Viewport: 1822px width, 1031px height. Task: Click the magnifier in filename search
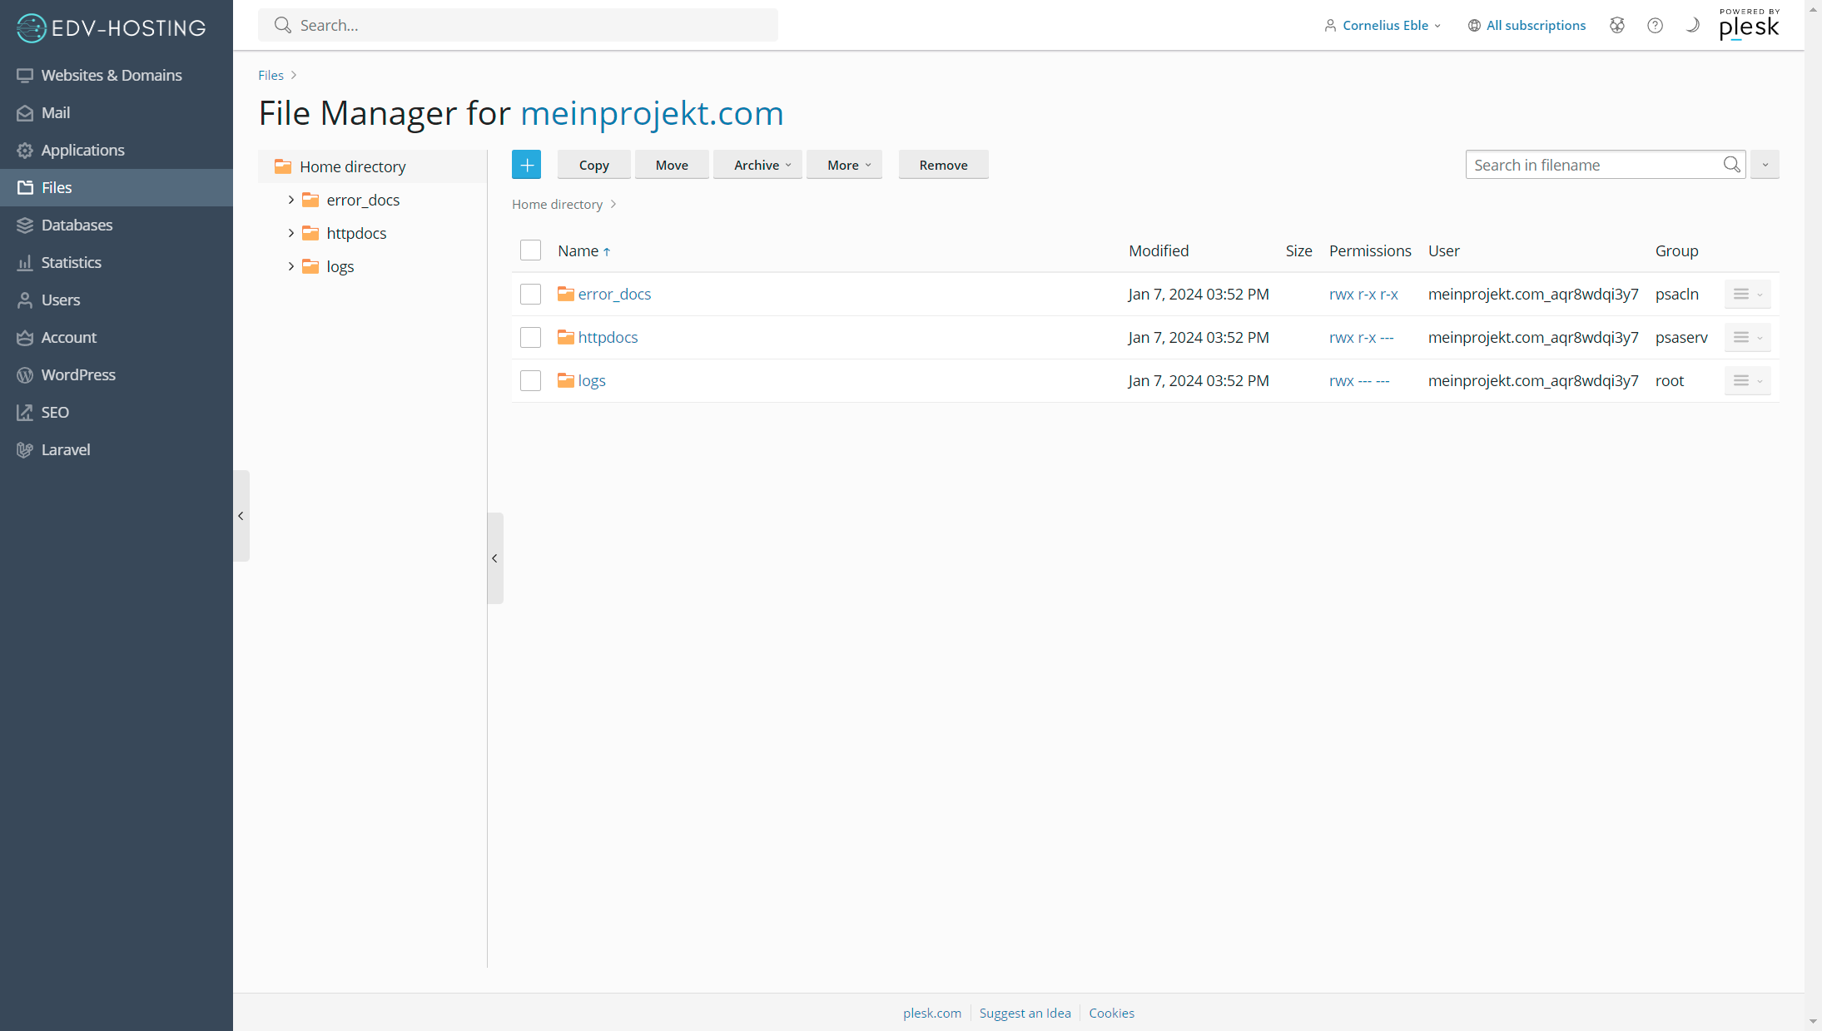tap(1731, 165)
